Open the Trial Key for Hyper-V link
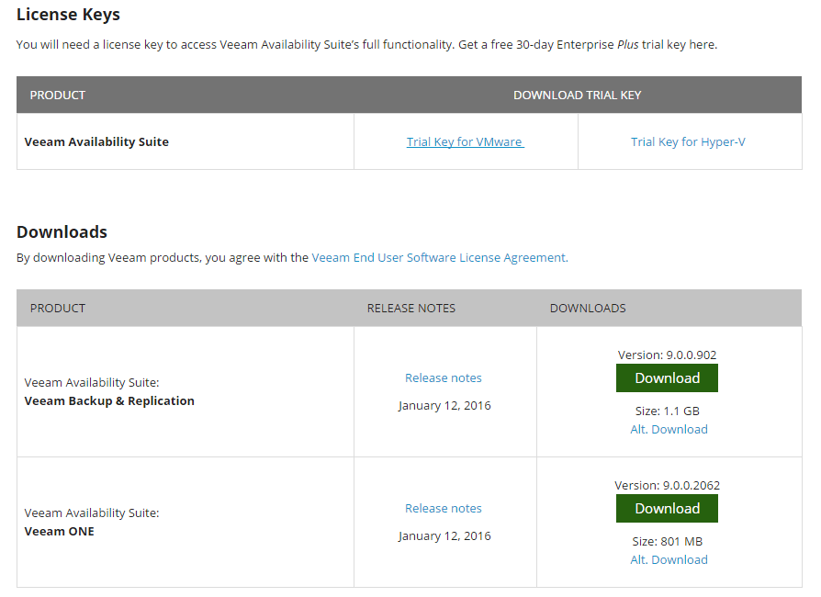This screenshot has width=821, height=597. [x=688, y=142]
